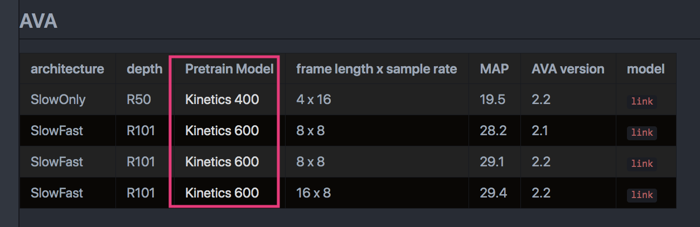Screen dimensions: 700x227
Task: Click the AVA section heading
Action: click(x=38, y=21)
